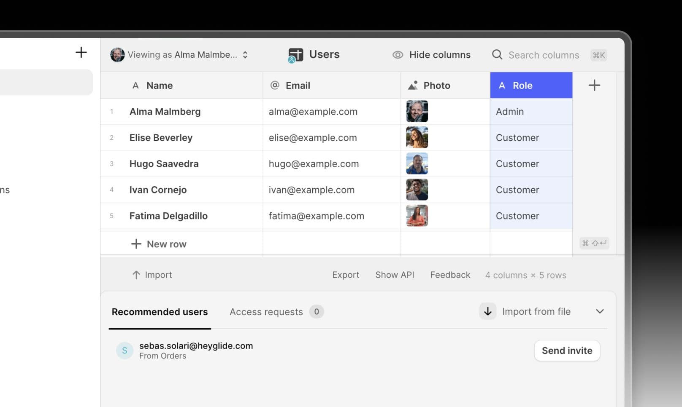Open Ivan Cornejo's photo thumbnail
Image resolution: width=682 pixels, height=407 pixels.
pos(417,190)
